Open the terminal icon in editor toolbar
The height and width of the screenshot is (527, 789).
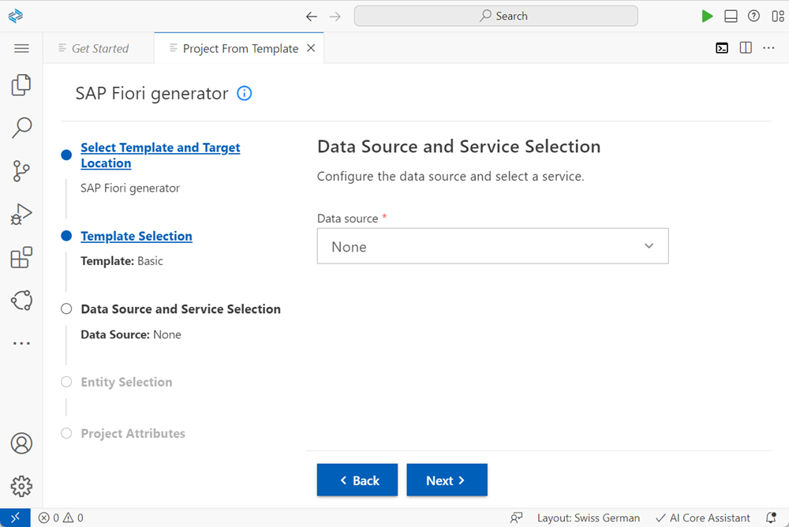tap(722, 48)
